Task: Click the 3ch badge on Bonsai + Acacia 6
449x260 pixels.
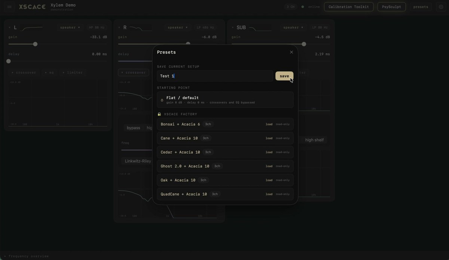Action: coord(208,124)
